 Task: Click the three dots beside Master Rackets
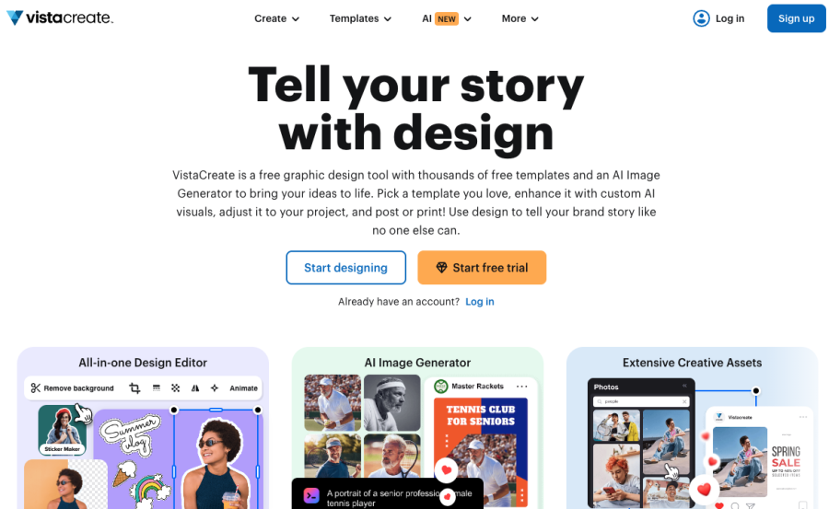pyautogui.click(x=522, y=387)
